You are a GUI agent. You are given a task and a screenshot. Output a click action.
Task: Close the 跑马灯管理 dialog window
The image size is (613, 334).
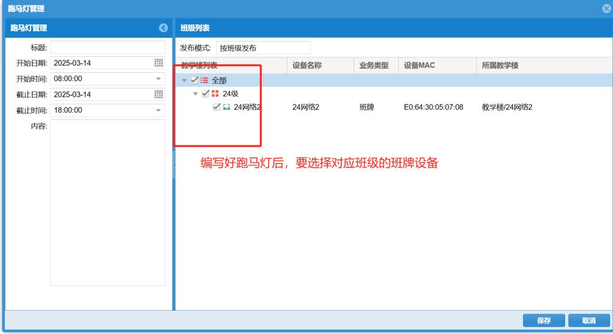[x=606, y=8]
